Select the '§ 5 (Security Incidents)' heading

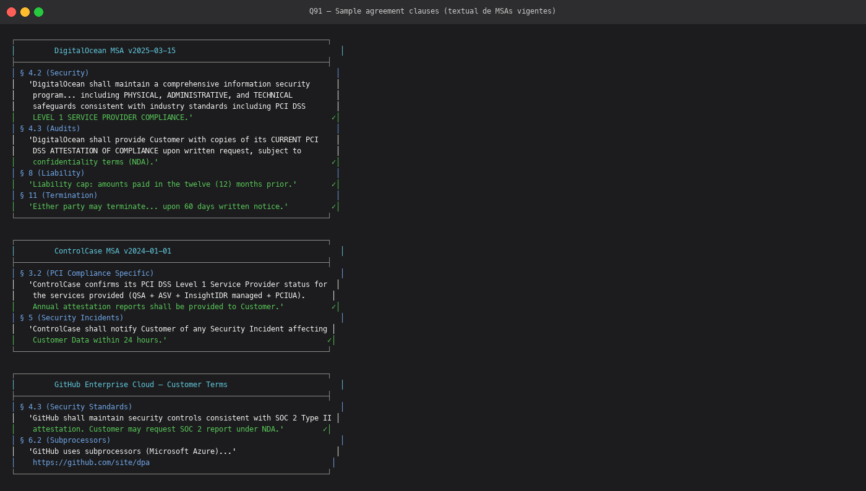click(x=72, y=318)
